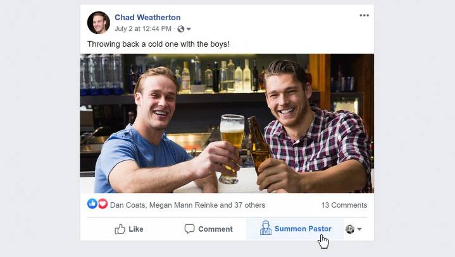Click the Like thumbs-up outline icon
The image size is (455, 257).
(120, 229)
